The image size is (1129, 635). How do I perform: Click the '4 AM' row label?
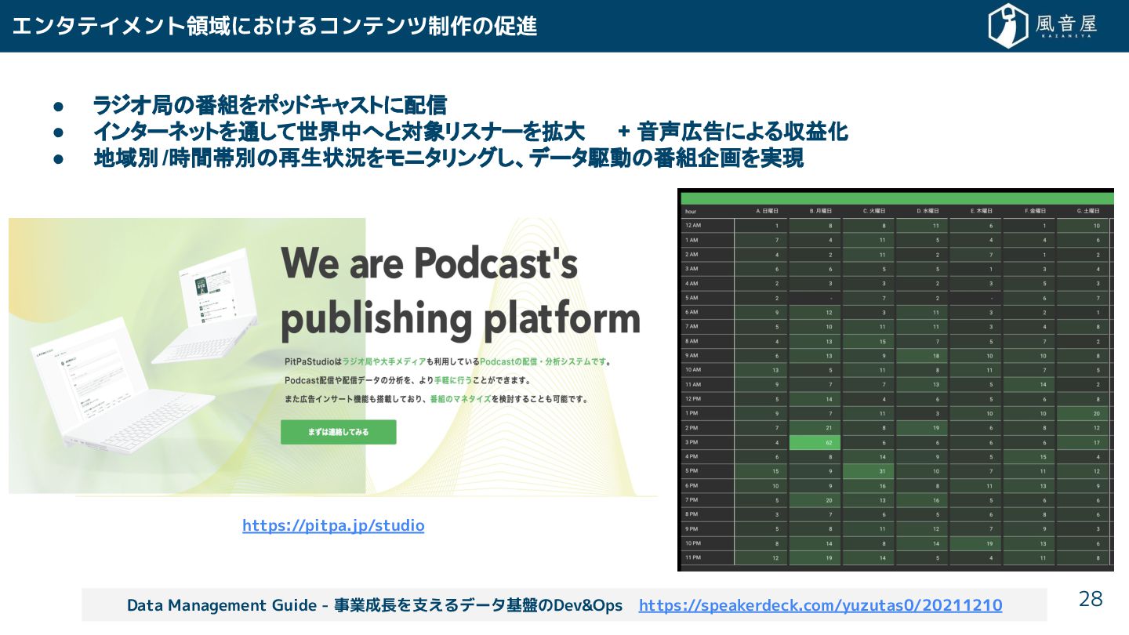[692, 283]
